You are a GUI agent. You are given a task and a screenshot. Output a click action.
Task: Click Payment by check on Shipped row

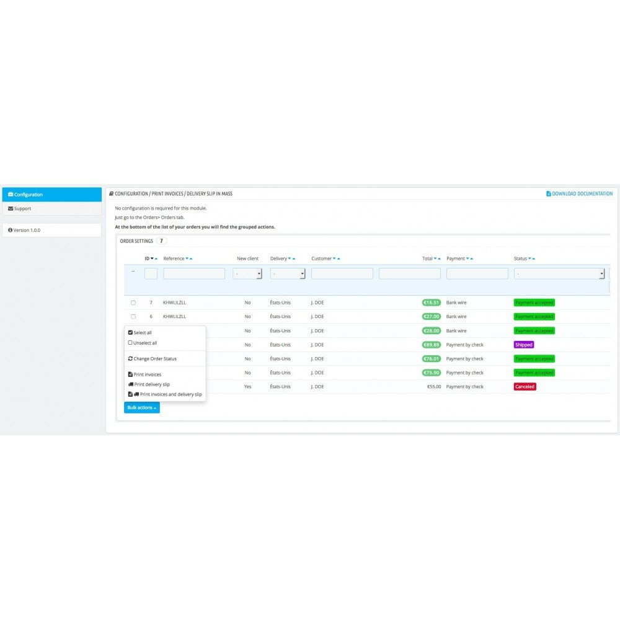(464, 345)
